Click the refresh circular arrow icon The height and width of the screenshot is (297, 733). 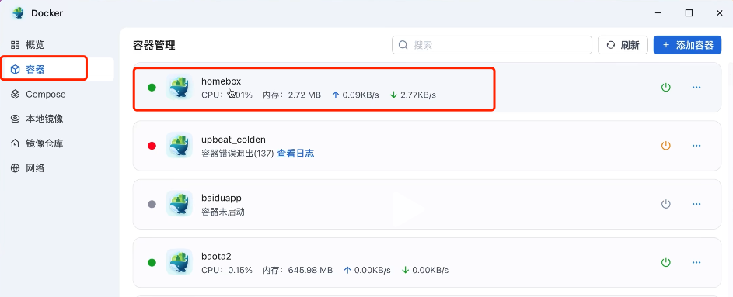(x=610, y=45)
